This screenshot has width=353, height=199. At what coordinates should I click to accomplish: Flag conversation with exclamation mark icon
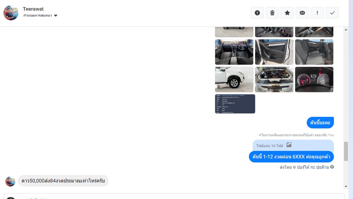pyautogui.click(x=317, y=13)
